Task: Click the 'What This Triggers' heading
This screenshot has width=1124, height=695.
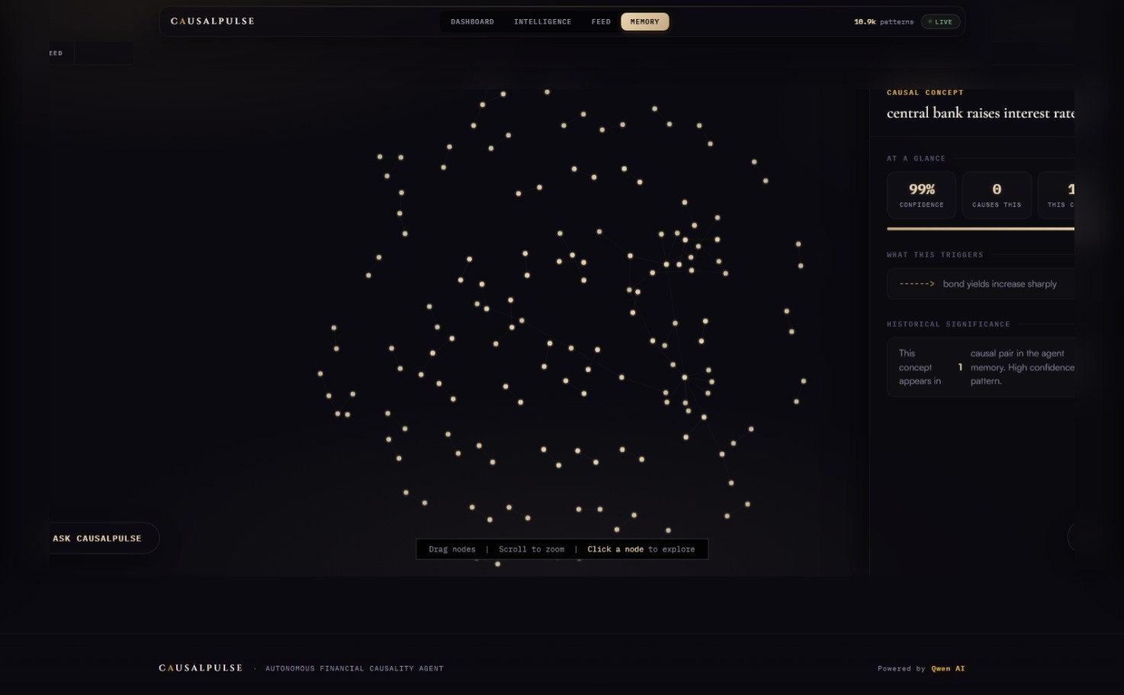Action: (935, 255)
